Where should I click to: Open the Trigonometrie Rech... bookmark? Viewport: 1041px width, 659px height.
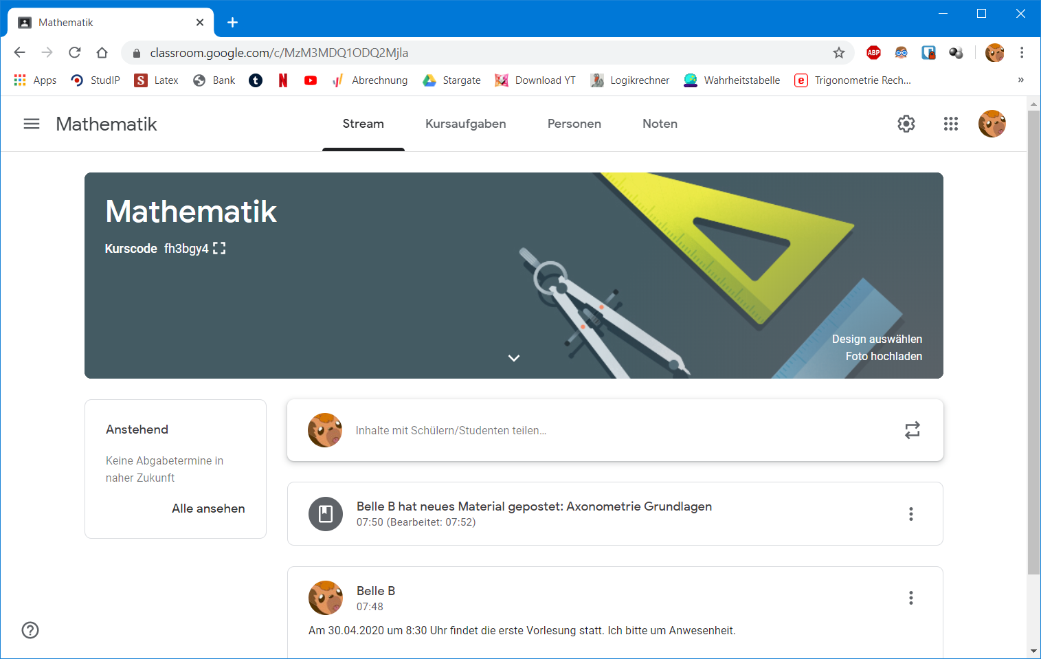[853, 80]
